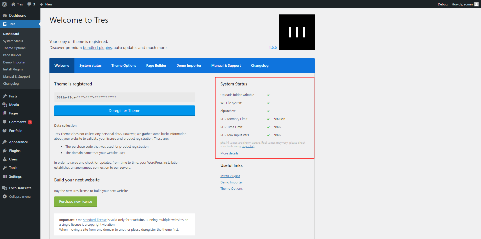This screenshot has width=481, height=239.
Task: Click the Settings icon in the sidebar
Action: [x=5, y=176]
